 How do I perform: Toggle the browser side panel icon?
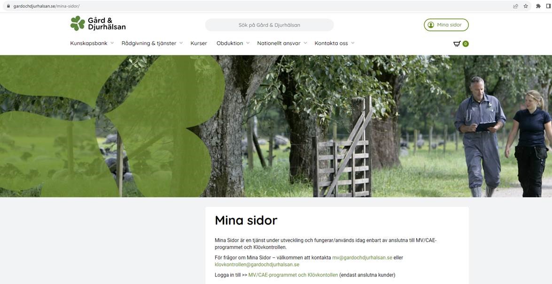[549, 6]
